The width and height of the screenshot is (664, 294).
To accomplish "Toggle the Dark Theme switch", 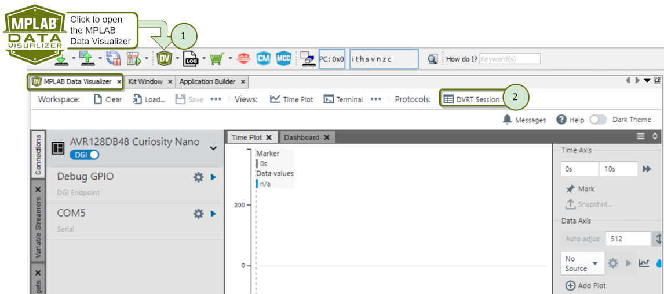I will [598, 120].
